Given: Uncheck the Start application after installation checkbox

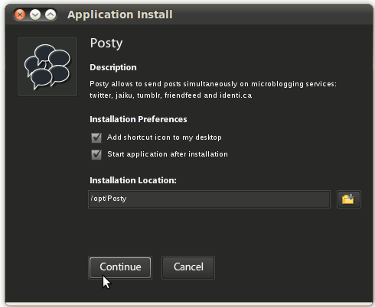Looking at the screenshot, I should coord(96,154).
